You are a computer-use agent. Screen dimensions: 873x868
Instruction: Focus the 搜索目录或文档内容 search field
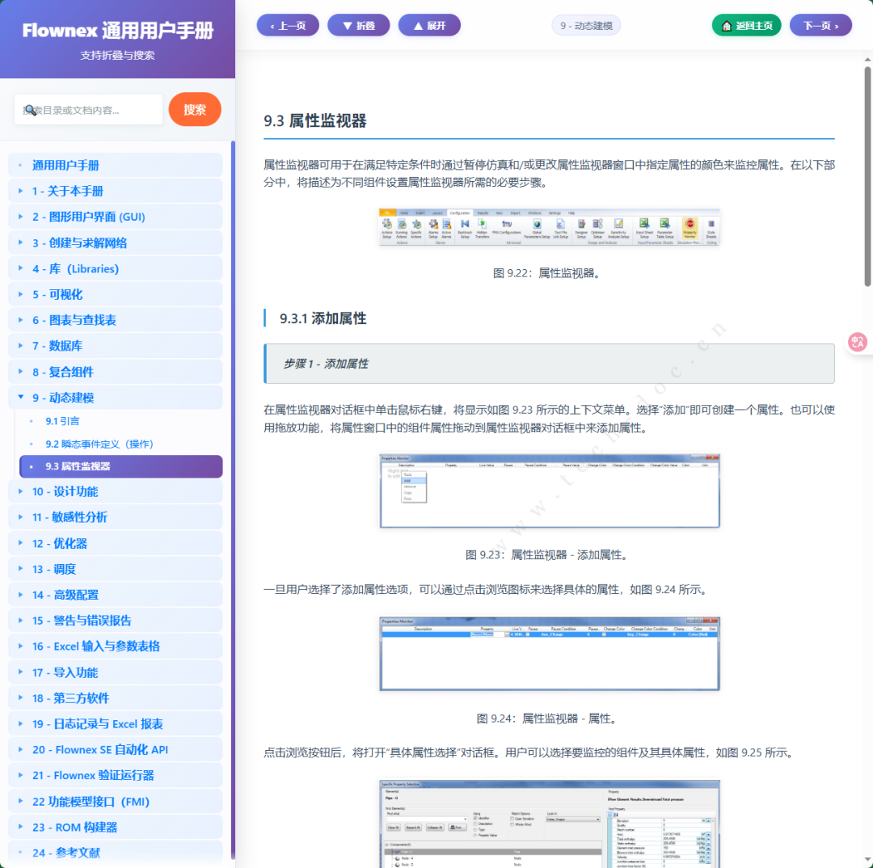click(88, 110)
